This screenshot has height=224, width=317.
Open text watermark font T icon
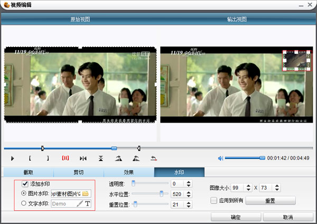[88, 203]
